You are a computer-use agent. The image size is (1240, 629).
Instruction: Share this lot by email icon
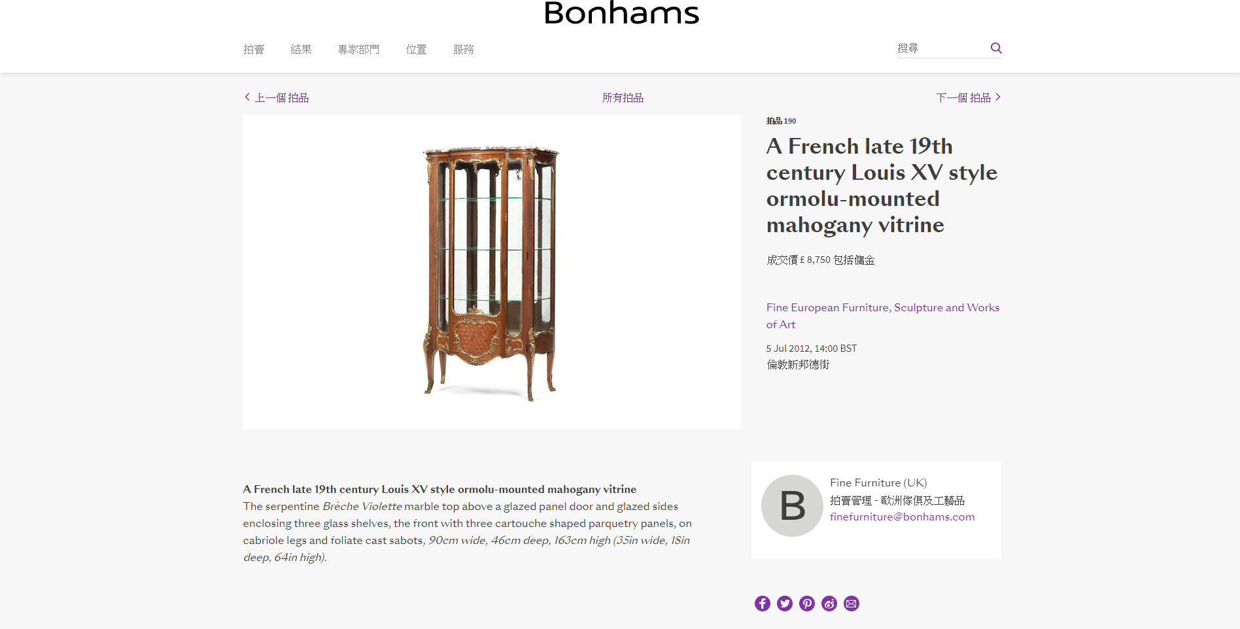(852, 603)
